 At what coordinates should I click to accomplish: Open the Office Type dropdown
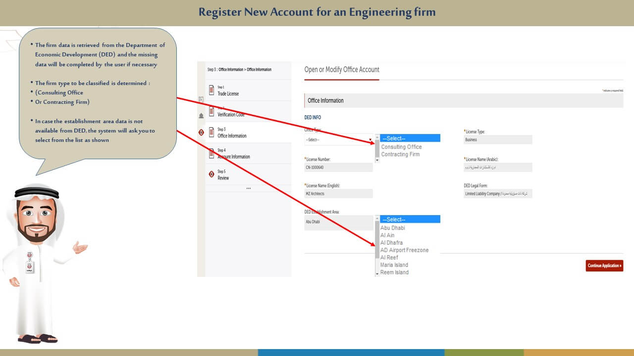pyautogui.click(x=339, y=140)
